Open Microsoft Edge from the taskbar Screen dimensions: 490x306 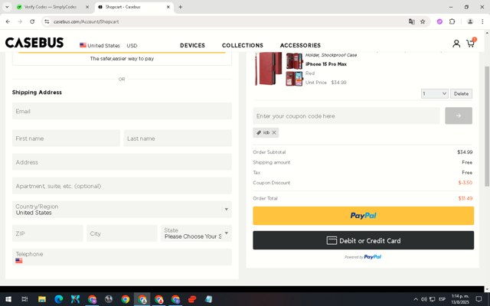point(58,299)
